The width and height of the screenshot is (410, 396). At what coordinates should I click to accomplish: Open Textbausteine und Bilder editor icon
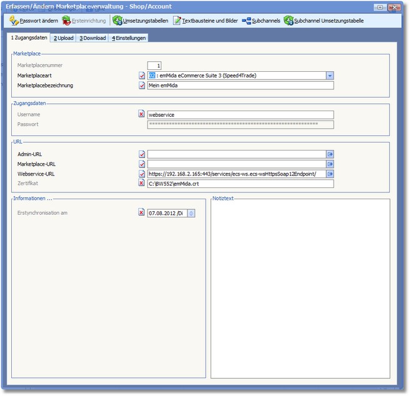tap(177, 21)
